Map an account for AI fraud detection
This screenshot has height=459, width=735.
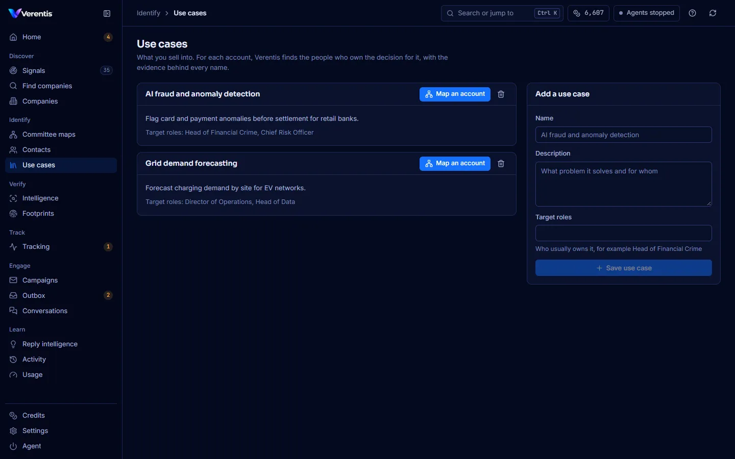tap(455, 94)
